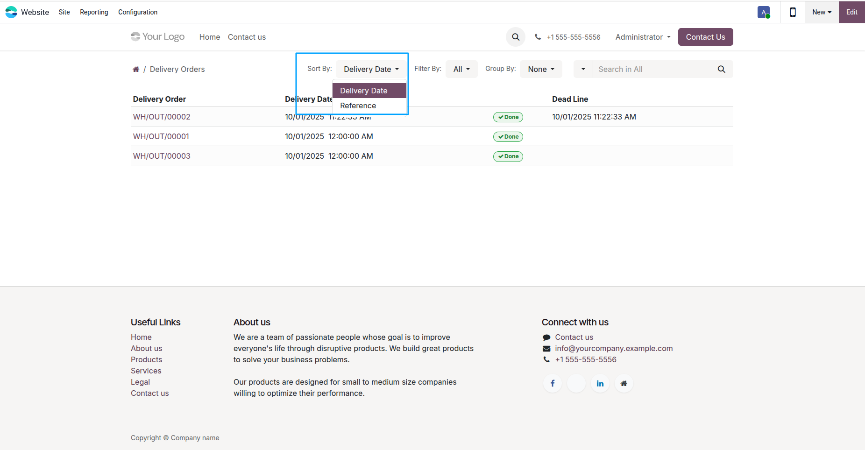The height and width of the screenshot is (450, 865).
Task: Open the Configuration menu
Action: pos(138,12)
